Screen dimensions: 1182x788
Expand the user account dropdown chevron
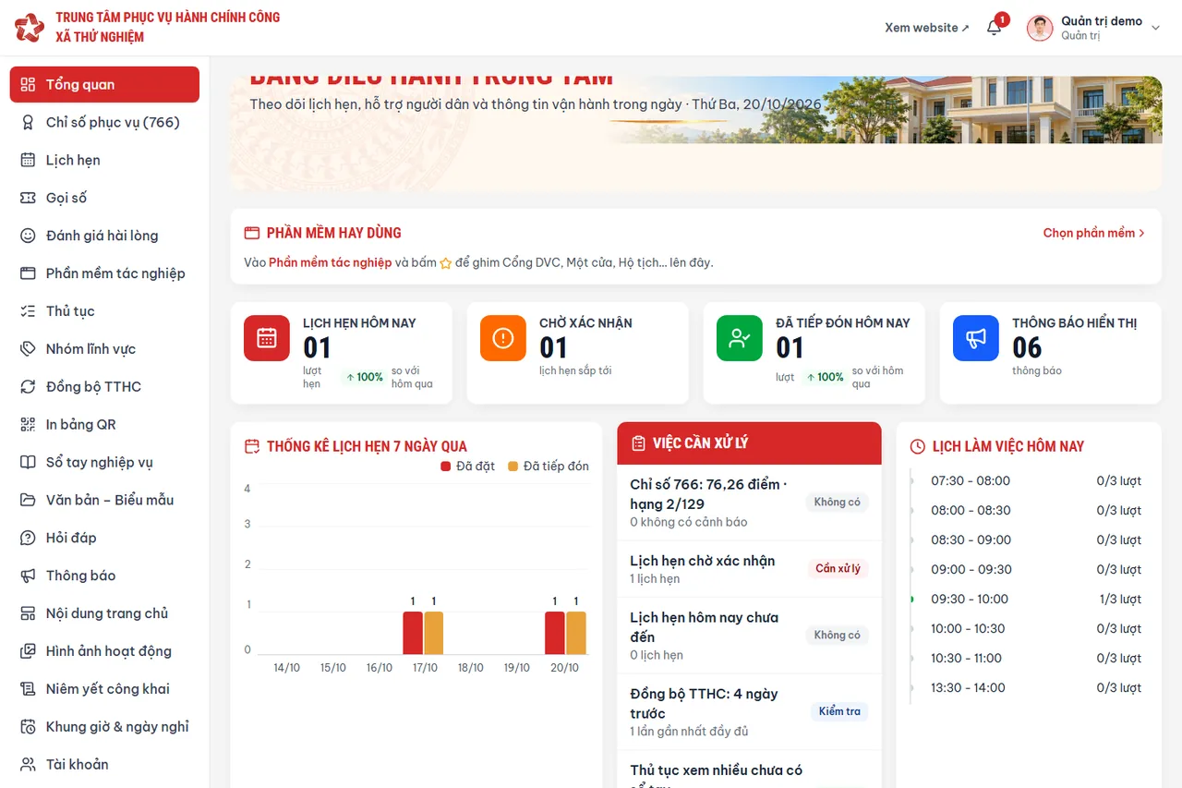click(1155, 28)
